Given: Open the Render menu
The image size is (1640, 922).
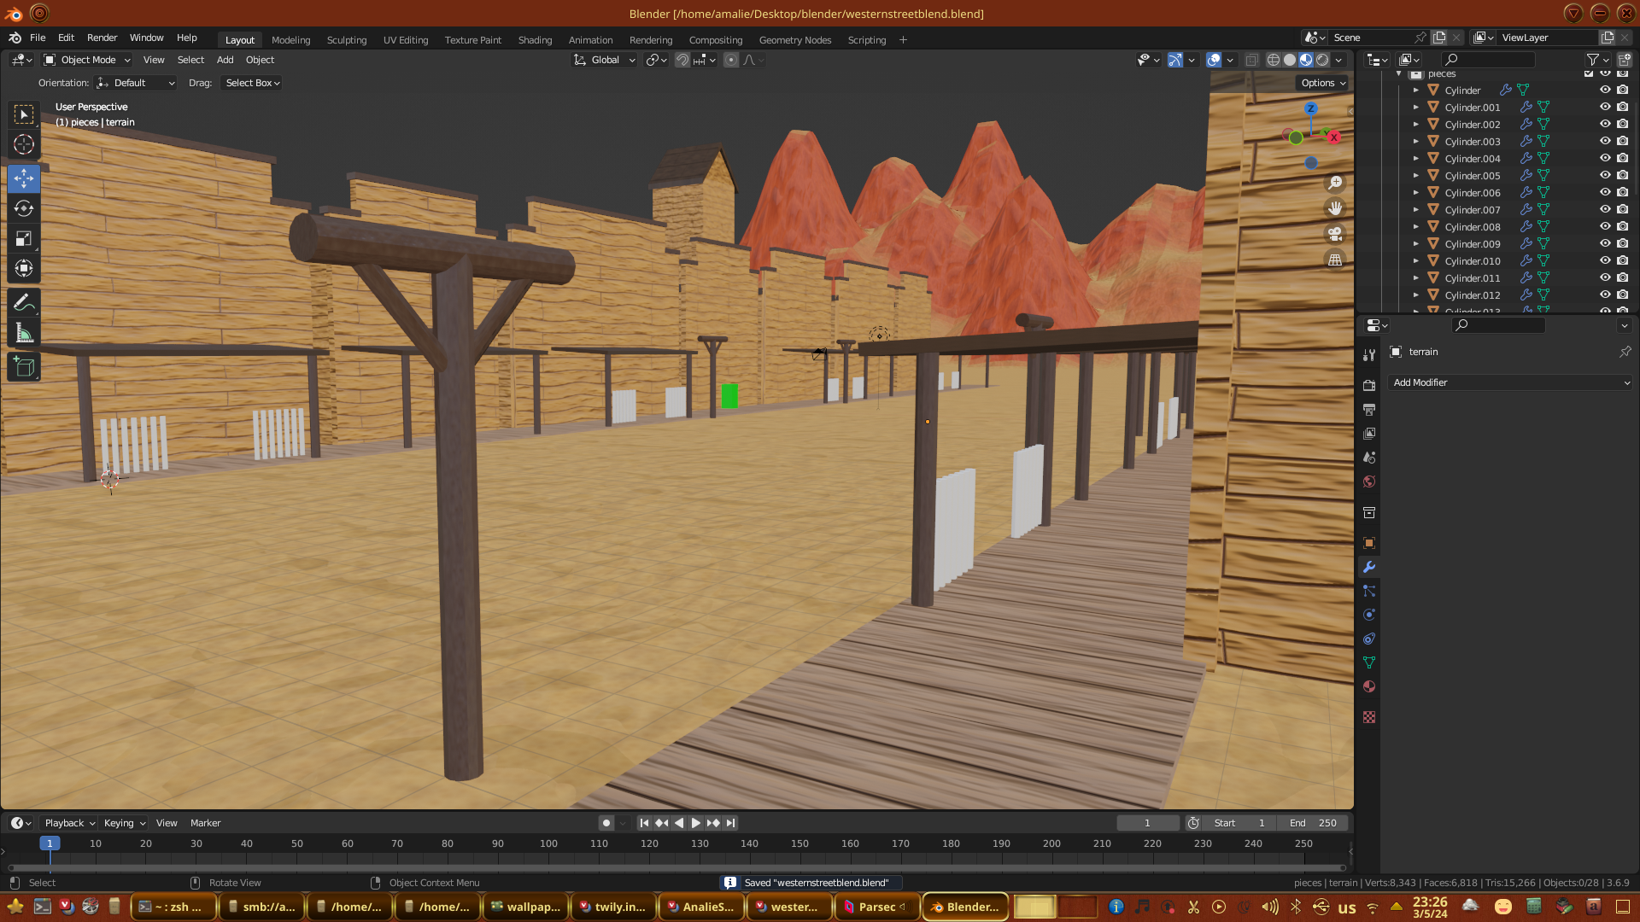Looking at the screenshot, I should click(x=102, y=38).
